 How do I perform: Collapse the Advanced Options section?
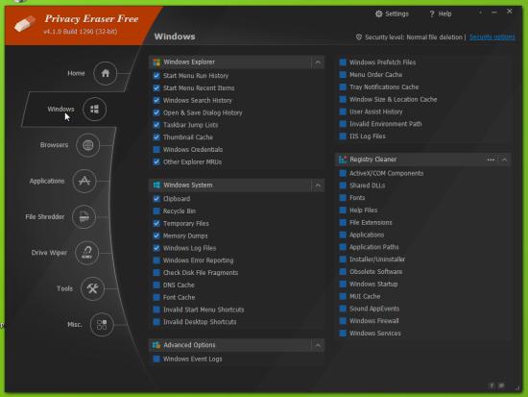pos(318,345)
